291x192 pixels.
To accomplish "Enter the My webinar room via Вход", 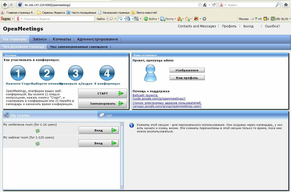I will click(x=99, y=143).
